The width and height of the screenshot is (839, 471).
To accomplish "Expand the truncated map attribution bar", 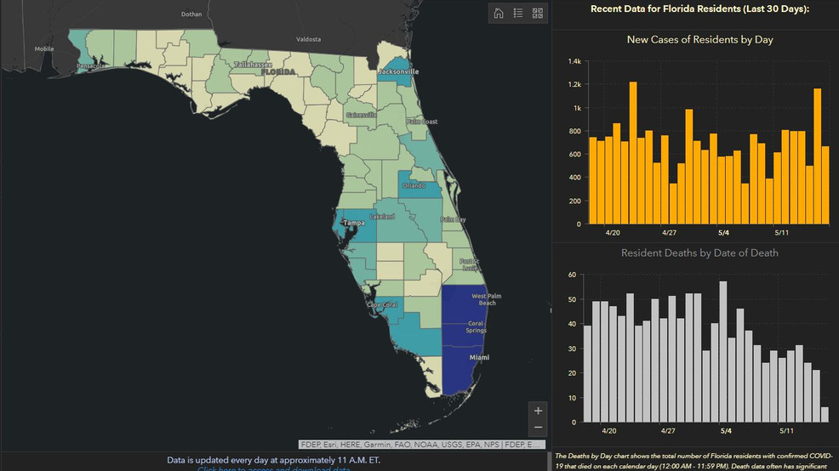I will (423, 444).
